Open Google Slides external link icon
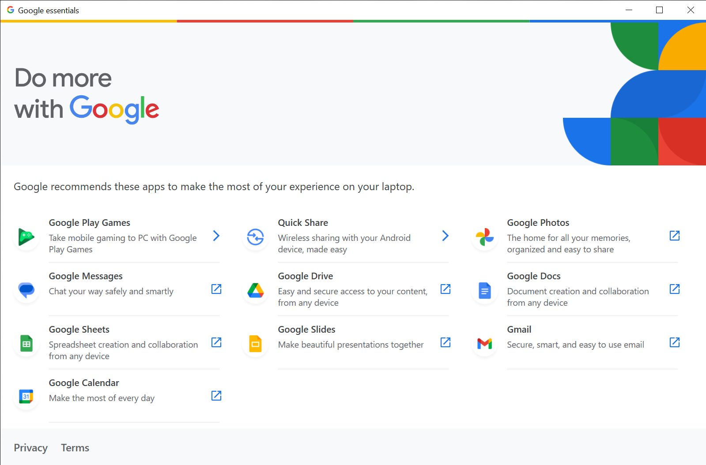The width and height of the screenshot is (706, 465). 445,342
